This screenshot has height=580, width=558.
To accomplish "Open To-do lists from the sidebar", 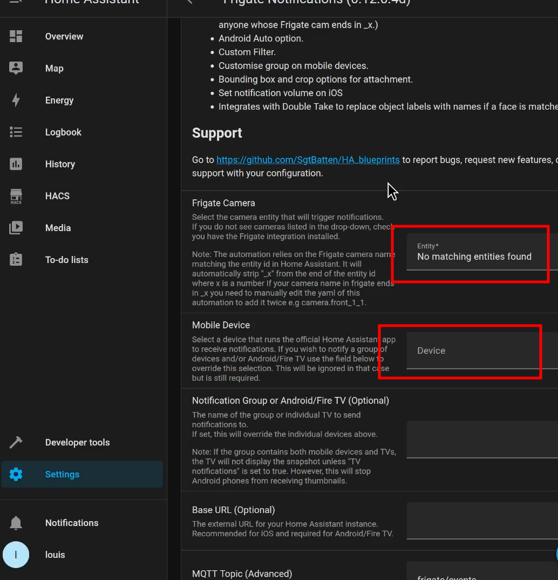I will (82, 260).
